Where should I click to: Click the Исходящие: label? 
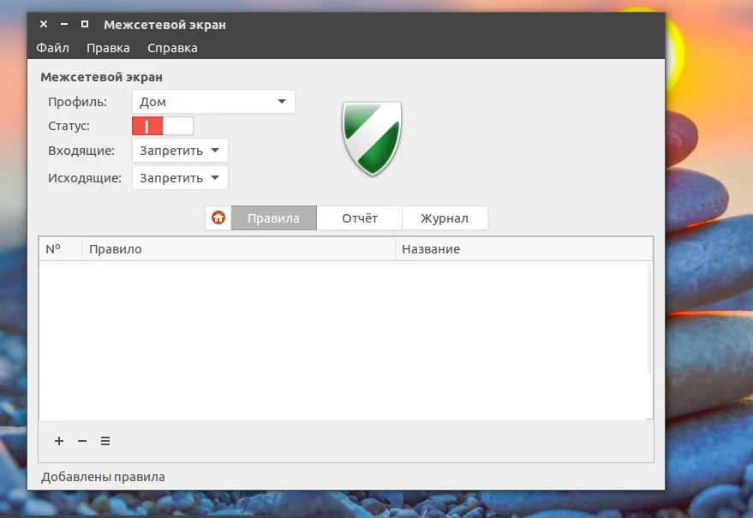tap(85, 178)
